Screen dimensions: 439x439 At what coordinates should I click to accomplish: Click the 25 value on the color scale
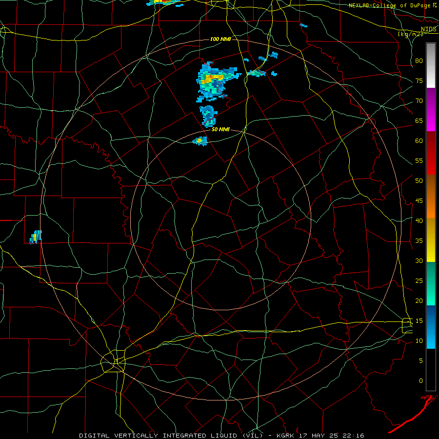(419, 281)
